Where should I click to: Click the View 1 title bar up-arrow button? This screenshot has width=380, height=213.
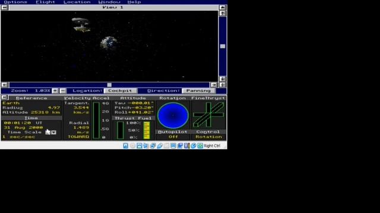point(223,8)
